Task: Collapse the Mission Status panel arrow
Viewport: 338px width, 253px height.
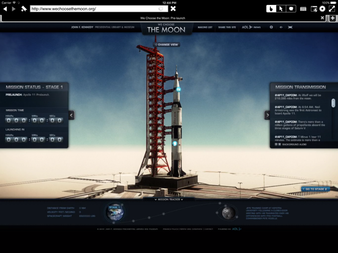Action: pos(72,115)
